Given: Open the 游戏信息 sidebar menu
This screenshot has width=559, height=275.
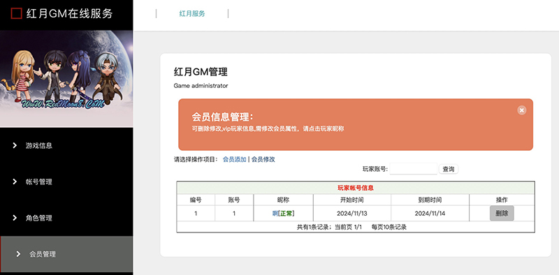Looking at the screenshot, I should [x=66, y=145].
